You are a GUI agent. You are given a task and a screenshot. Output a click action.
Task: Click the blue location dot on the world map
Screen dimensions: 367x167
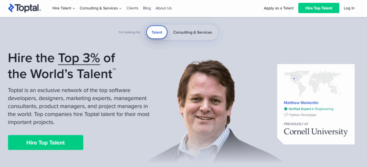[294, 78]
